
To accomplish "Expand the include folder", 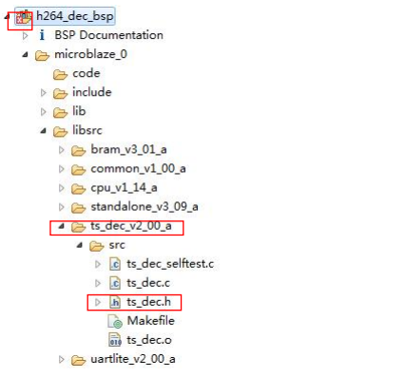I will pyautogui.click(x=44, y=93).
